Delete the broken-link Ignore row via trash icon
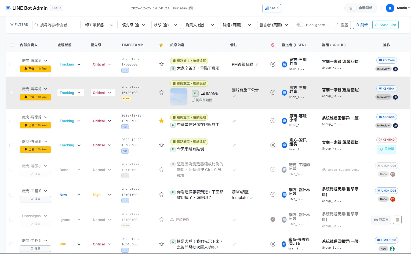 point(397,220)
